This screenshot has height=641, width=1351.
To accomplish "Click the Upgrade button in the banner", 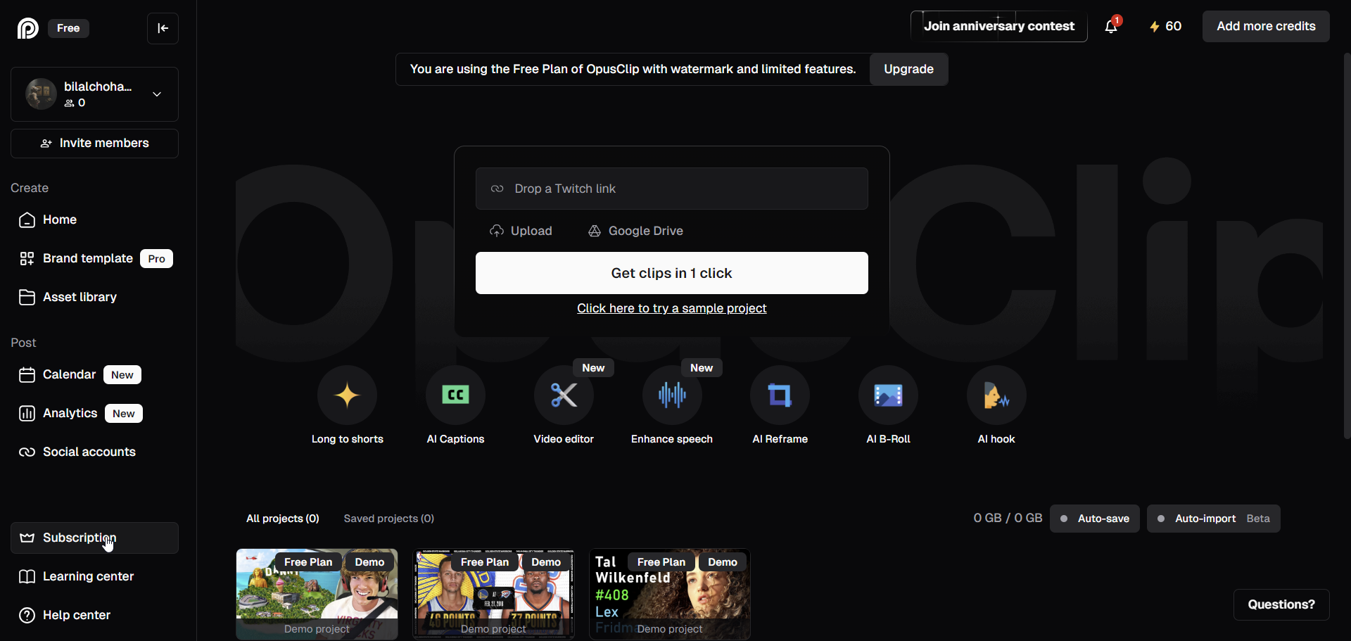I will pos(908,69).
